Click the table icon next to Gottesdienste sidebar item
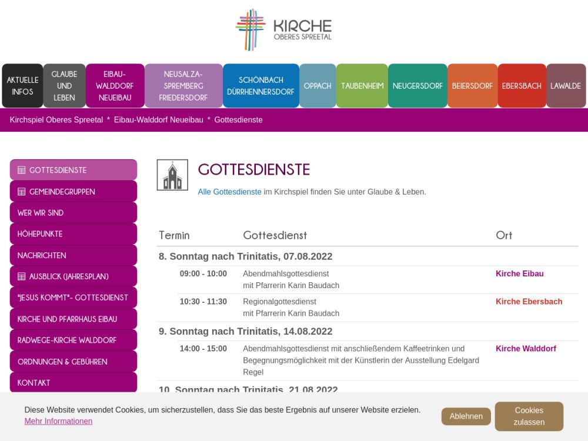Image resolution: width=588 pixels, height=441 pixels. coord(22,171)
